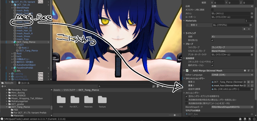Image resolution: width=257 pixels, height=121 pixels.
Task: Open the For OCT_ folder thumbnail
Action: pos(75,100)
